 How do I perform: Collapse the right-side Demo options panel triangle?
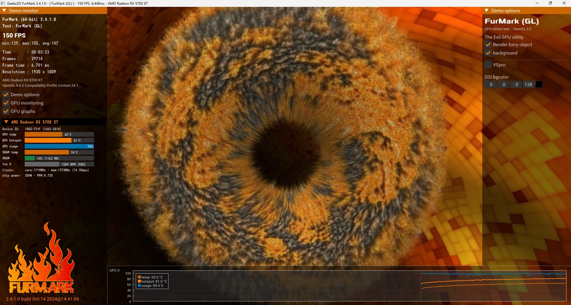tap(486, 10)
